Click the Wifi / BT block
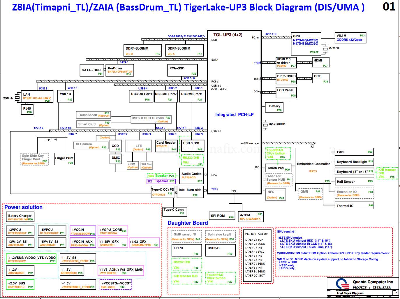Image resolution: width=400 pixels, height=299 pixels. pyautogui.click(x=66, y=96)
